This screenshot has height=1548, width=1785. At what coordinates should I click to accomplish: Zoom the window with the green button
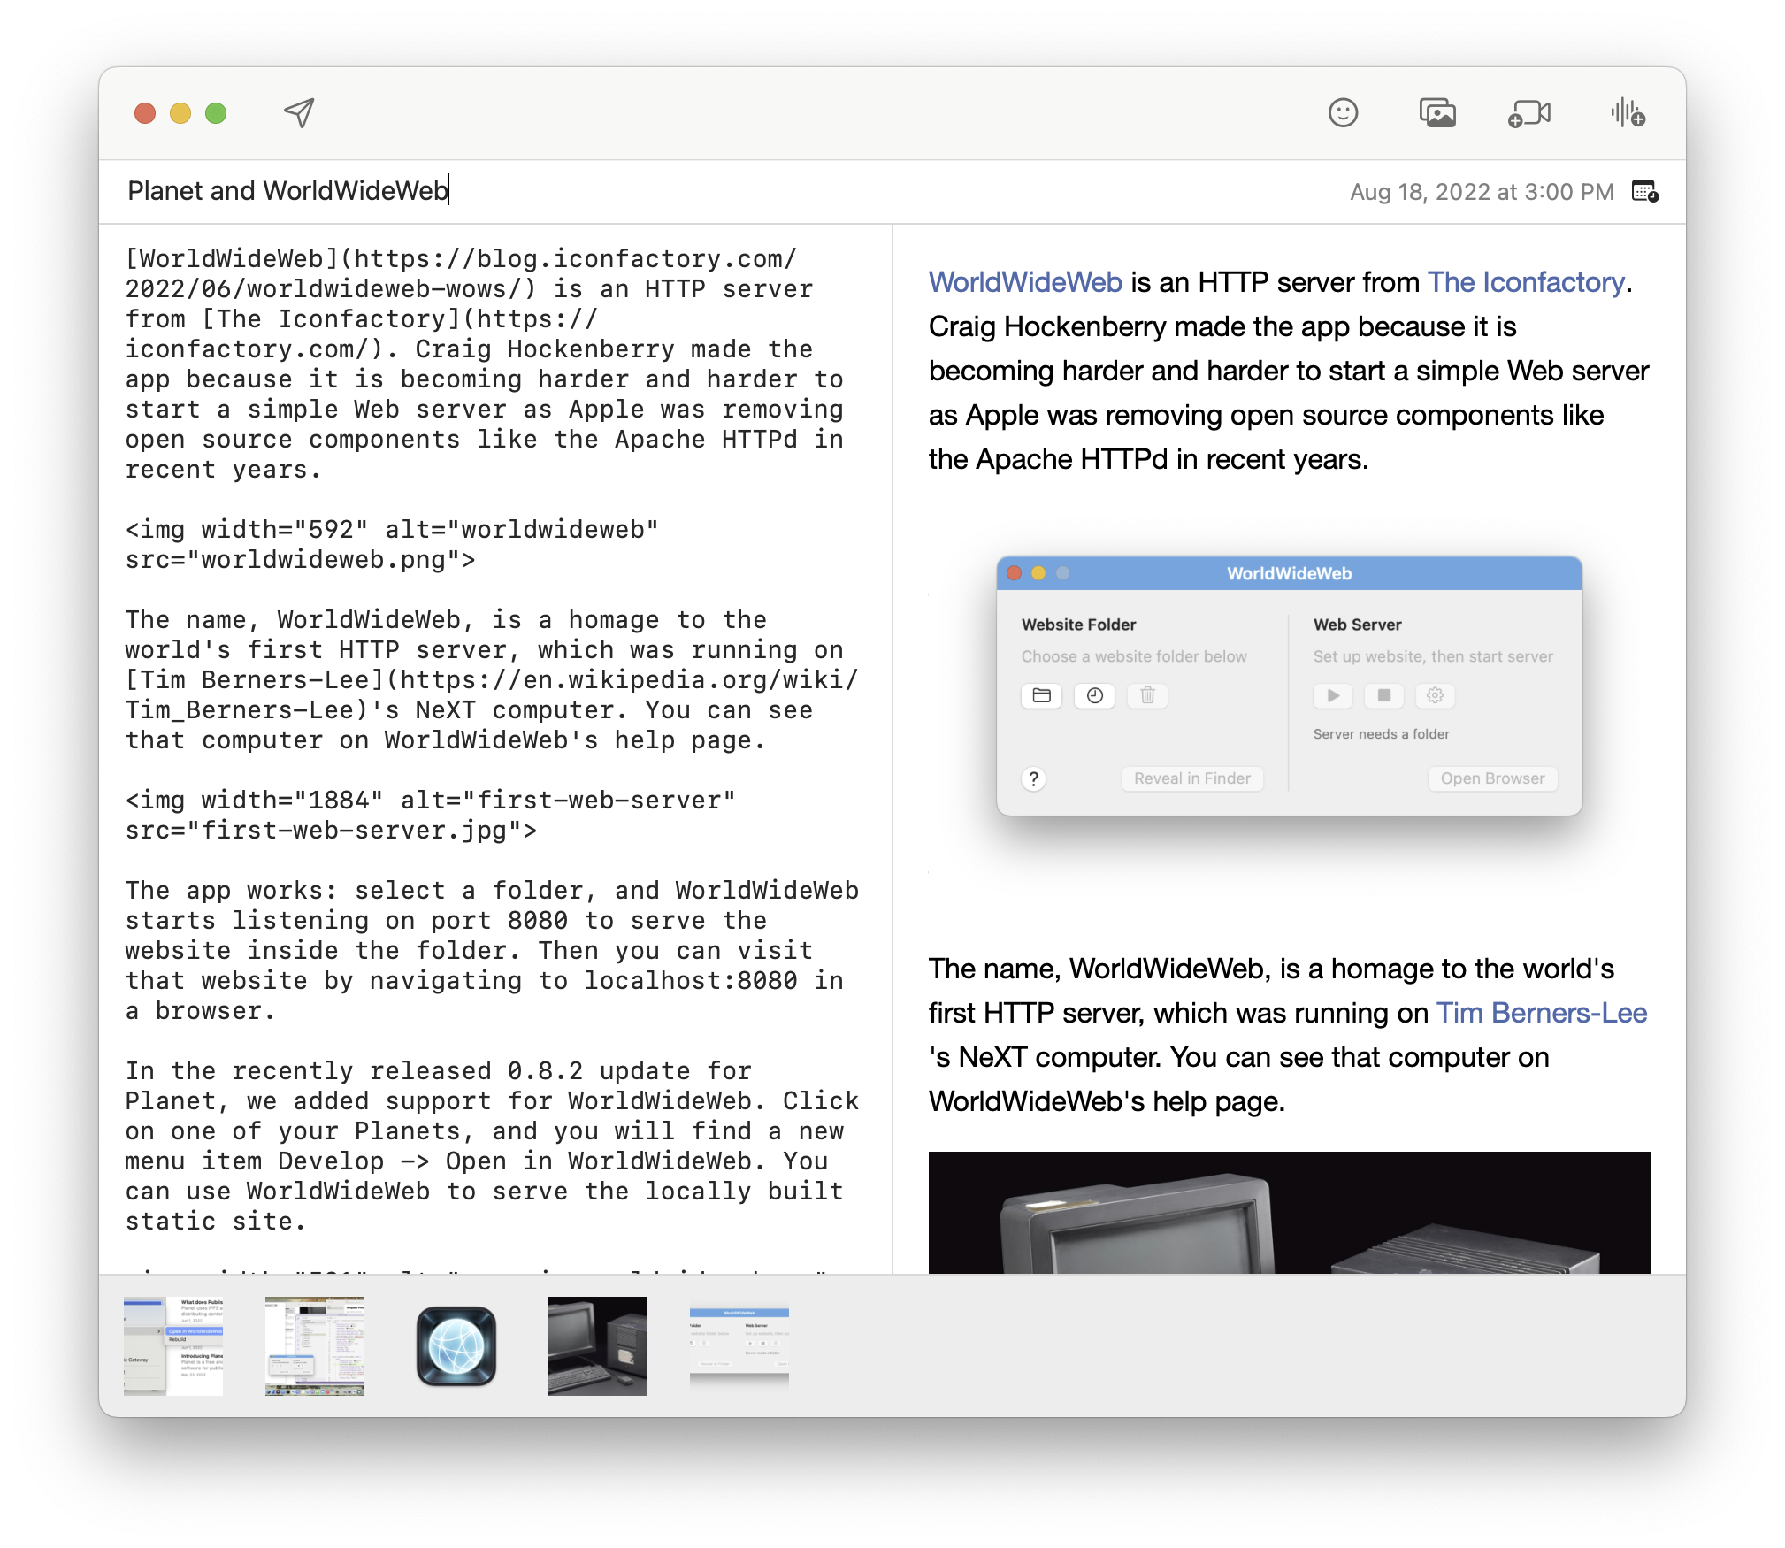point(216,113)
